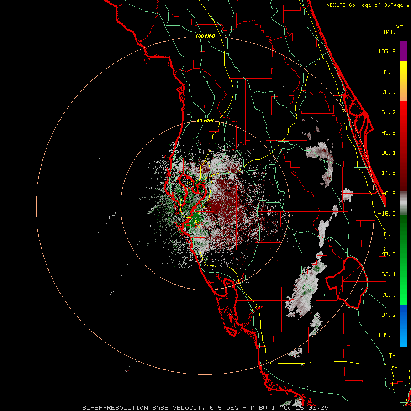411x411 pixels.
Task: Select the 45.6 velocity scale value
Action: [x=389, y=132]
